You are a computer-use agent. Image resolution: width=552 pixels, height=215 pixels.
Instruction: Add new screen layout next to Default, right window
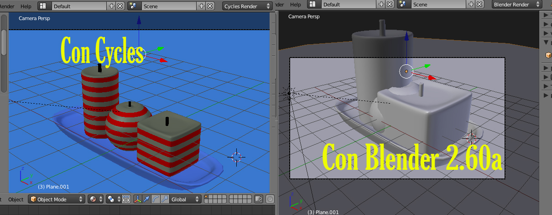pyautogui.click(x=382, y=5)
